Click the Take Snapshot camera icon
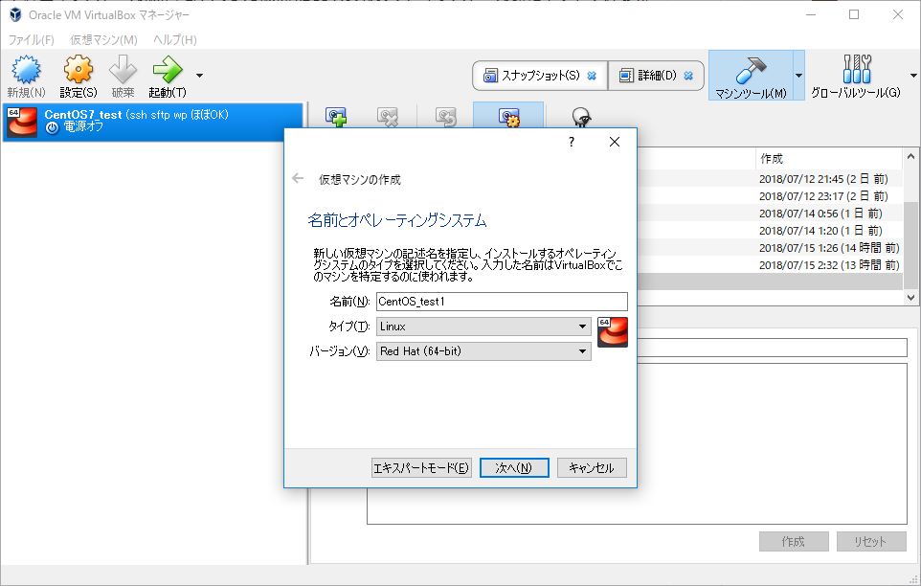Viewport: 921px width, 586px height. click(336, 117)
